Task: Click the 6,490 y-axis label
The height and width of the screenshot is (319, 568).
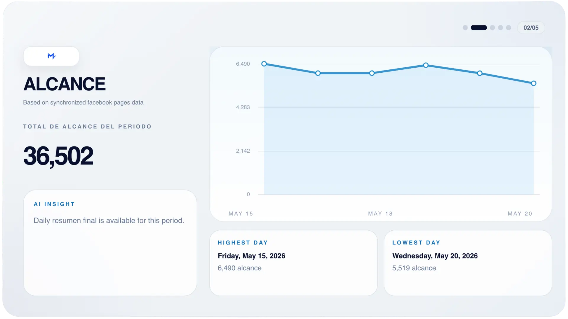Action: [x=243, y=64]
